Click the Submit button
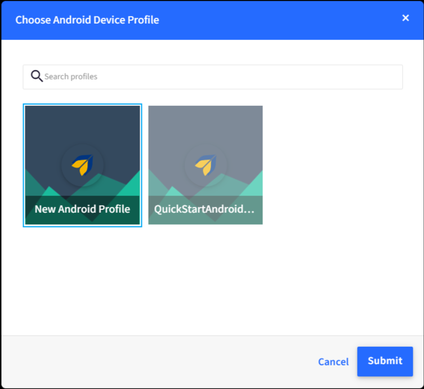424x389 pixels. click(x=385, y=361)
